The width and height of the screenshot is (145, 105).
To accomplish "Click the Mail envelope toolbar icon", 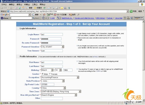I will point(49,8).
